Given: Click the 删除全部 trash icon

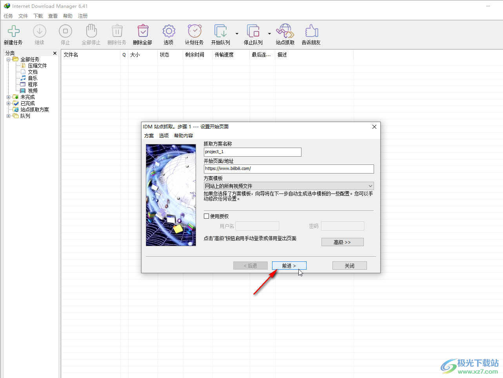Looking at the screenshot, I should pyautogui.click(x=143, y=31).
